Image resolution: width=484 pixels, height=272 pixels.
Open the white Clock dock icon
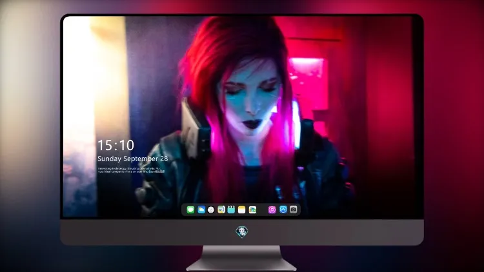[x=211, y=209]
